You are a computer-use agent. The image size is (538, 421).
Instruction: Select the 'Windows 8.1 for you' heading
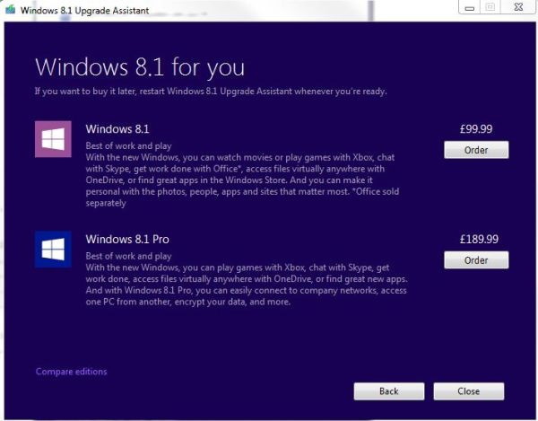click(140, 67)
